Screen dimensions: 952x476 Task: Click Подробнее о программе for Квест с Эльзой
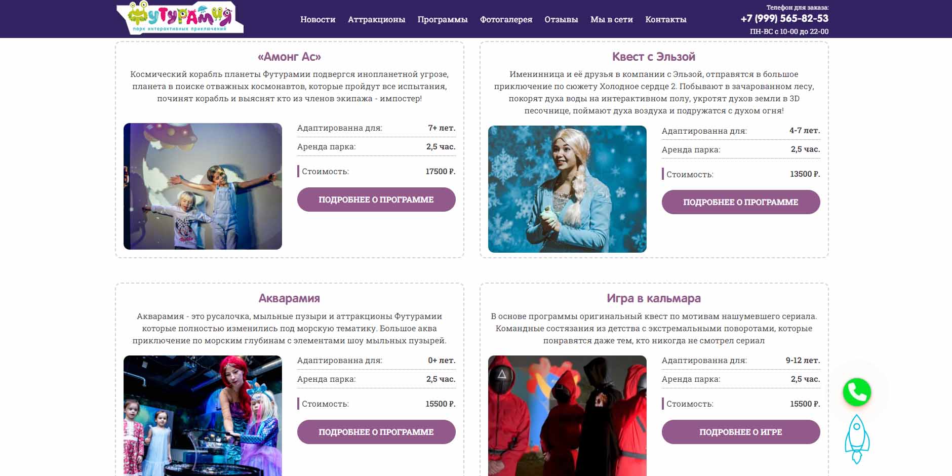741,202
